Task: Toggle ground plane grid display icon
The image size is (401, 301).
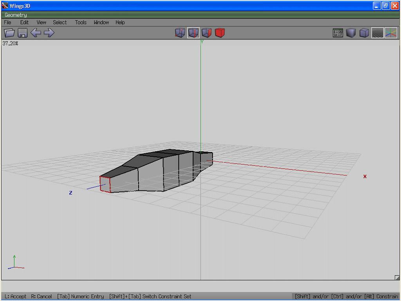Action: 378,33
